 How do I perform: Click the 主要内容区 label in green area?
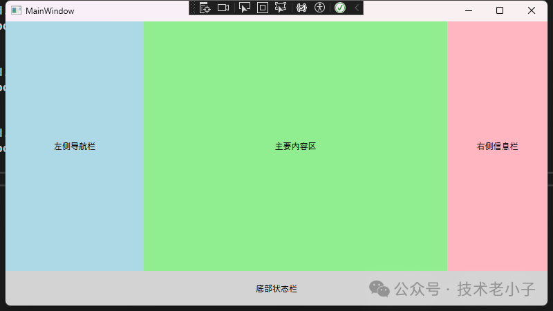click(x=295, y=147)
